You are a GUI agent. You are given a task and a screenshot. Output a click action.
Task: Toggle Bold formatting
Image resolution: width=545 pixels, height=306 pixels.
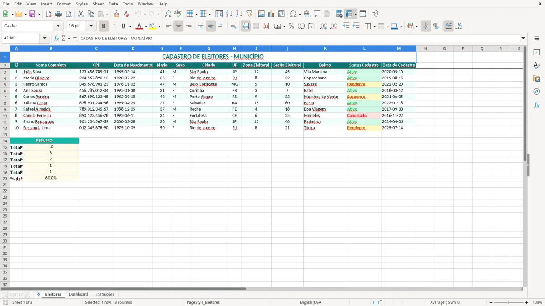[104, 26]
